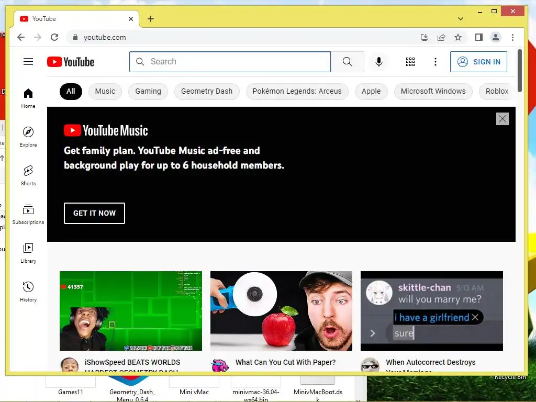Open YouTube settings three-dot menu
The width and height of the screenshot is (536, 402).
(435, 62)
